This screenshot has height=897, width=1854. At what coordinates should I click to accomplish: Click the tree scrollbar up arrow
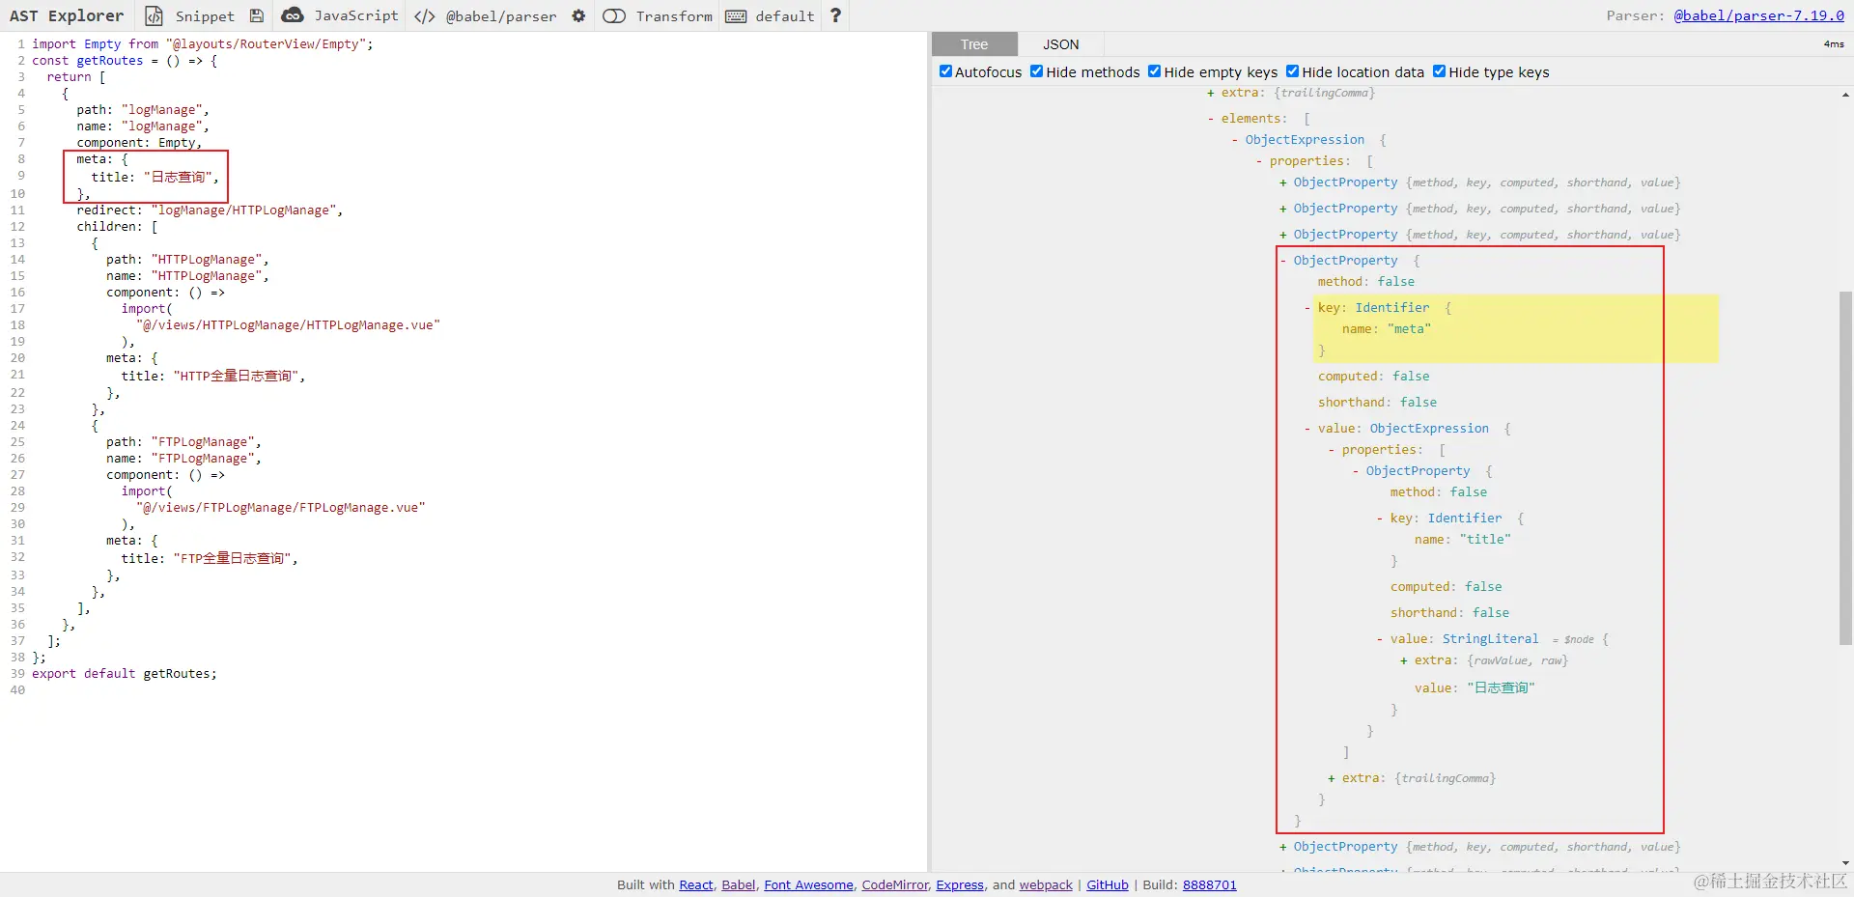pyautogui.click(x=1845, y=95)
